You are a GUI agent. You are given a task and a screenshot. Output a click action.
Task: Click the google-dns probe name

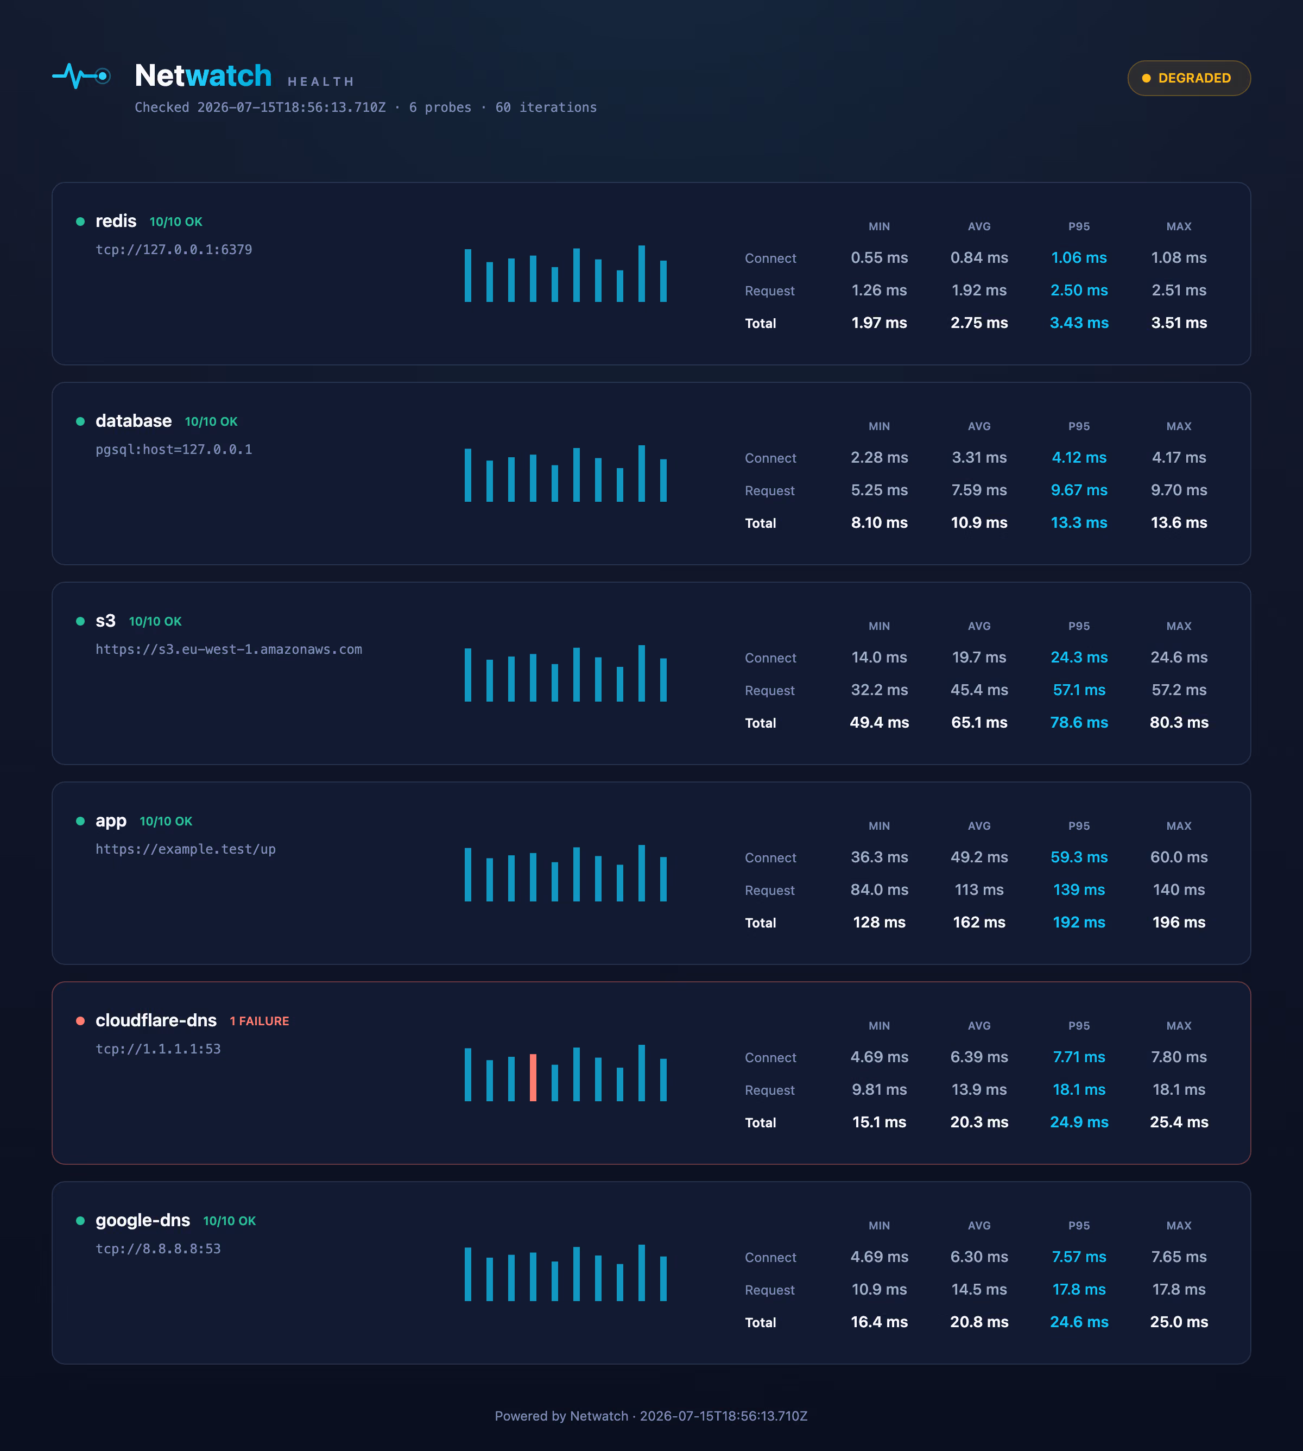143,1220
